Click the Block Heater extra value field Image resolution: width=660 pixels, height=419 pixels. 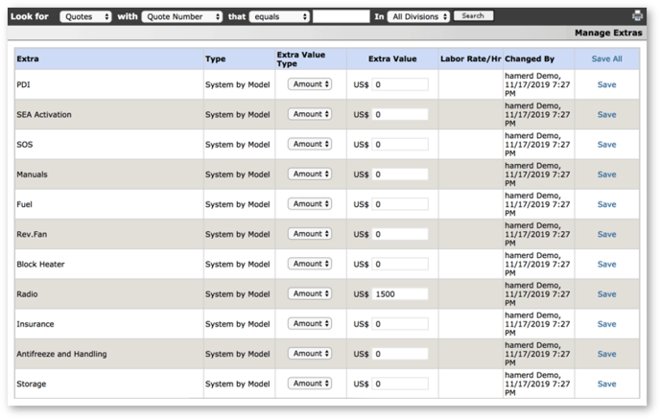[x=399, y=265]
